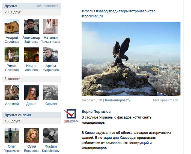The image size is (191, 154).
Task: Open the TopClimat.ru avatar of Борис Порталов
Action: tap(71, 116)
